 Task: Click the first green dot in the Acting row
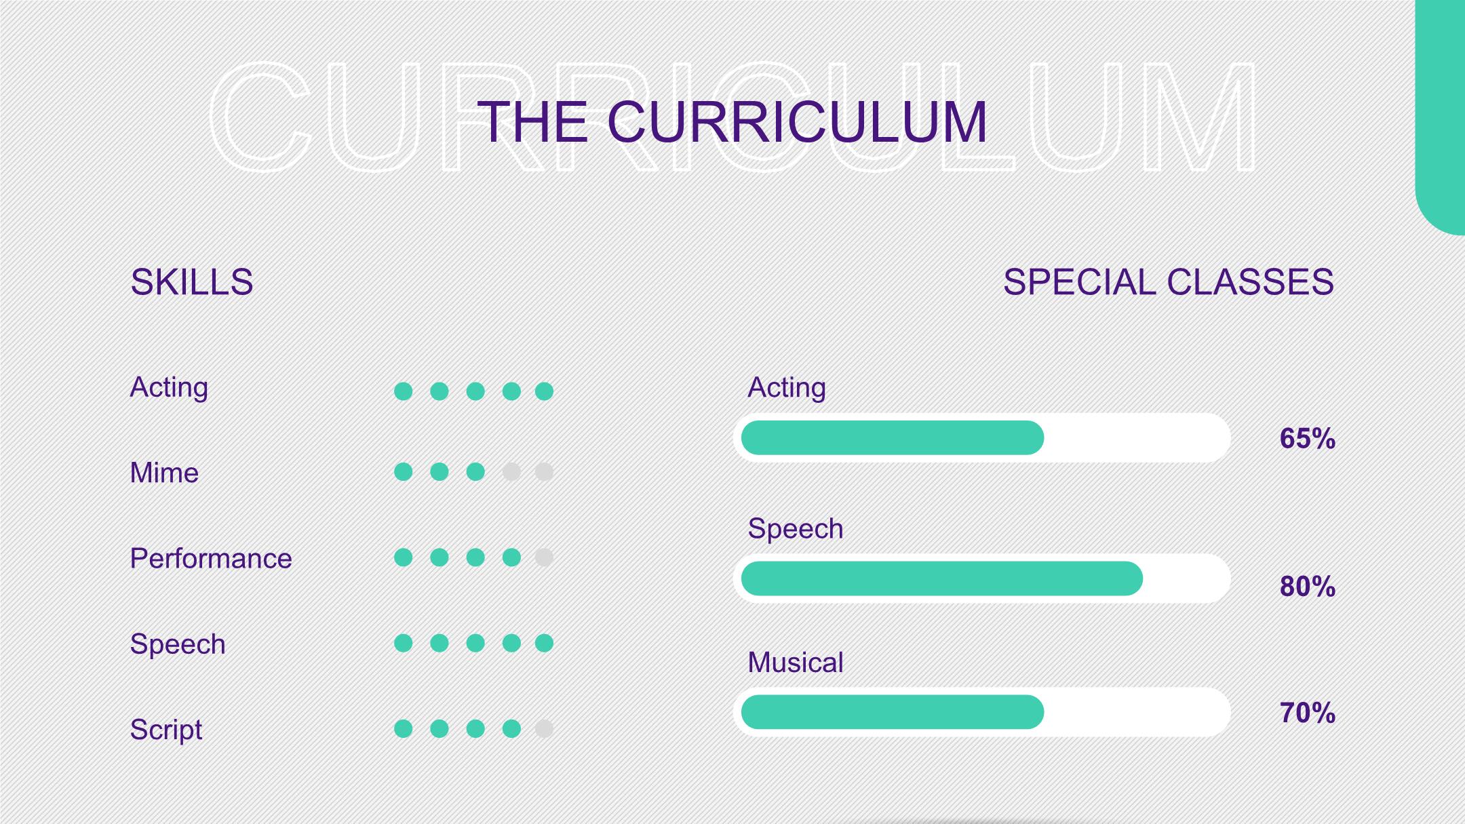click(x=404, y=391)
